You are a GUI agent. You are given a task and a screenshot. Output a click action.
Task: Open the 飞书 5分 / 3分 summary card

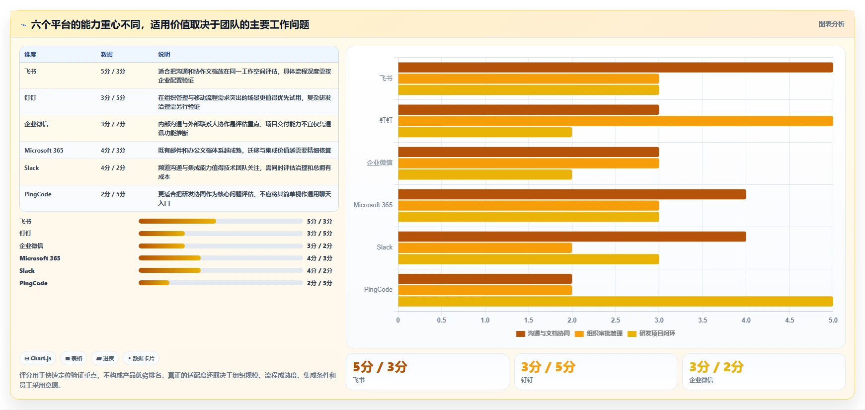pos(427,372)
